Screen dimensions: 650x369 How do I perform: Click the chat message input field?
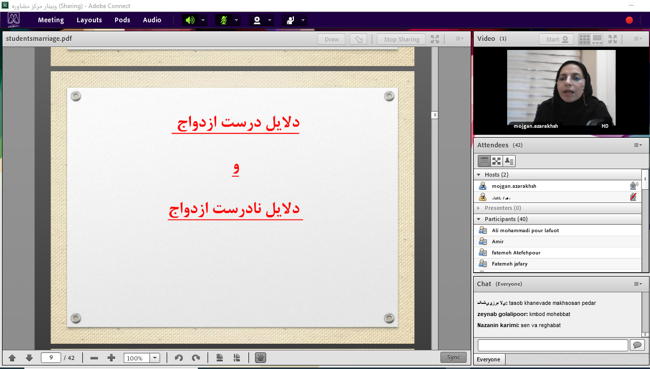click(553, 345)
